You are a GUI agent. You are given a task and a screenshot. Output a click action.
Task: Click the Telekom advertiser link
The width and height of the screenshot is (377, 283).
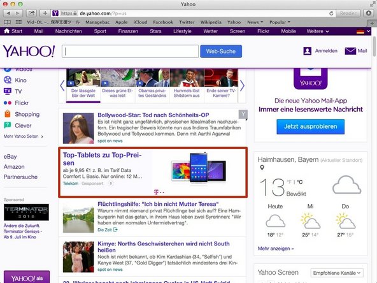[71, 184]
